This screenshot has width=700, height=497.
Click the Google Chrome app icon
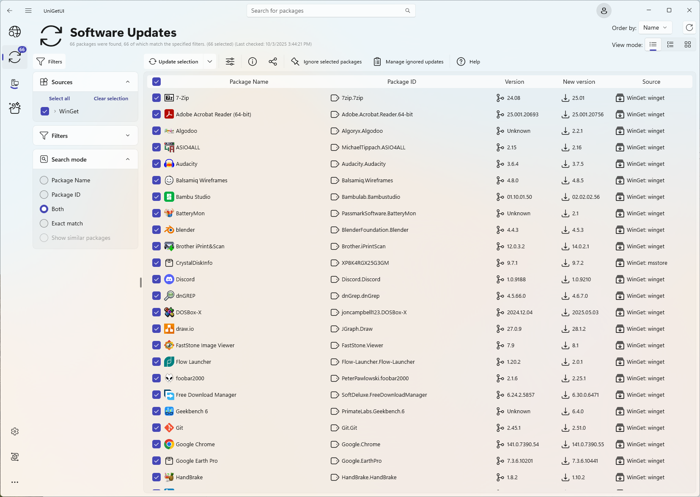coord(169,444)
